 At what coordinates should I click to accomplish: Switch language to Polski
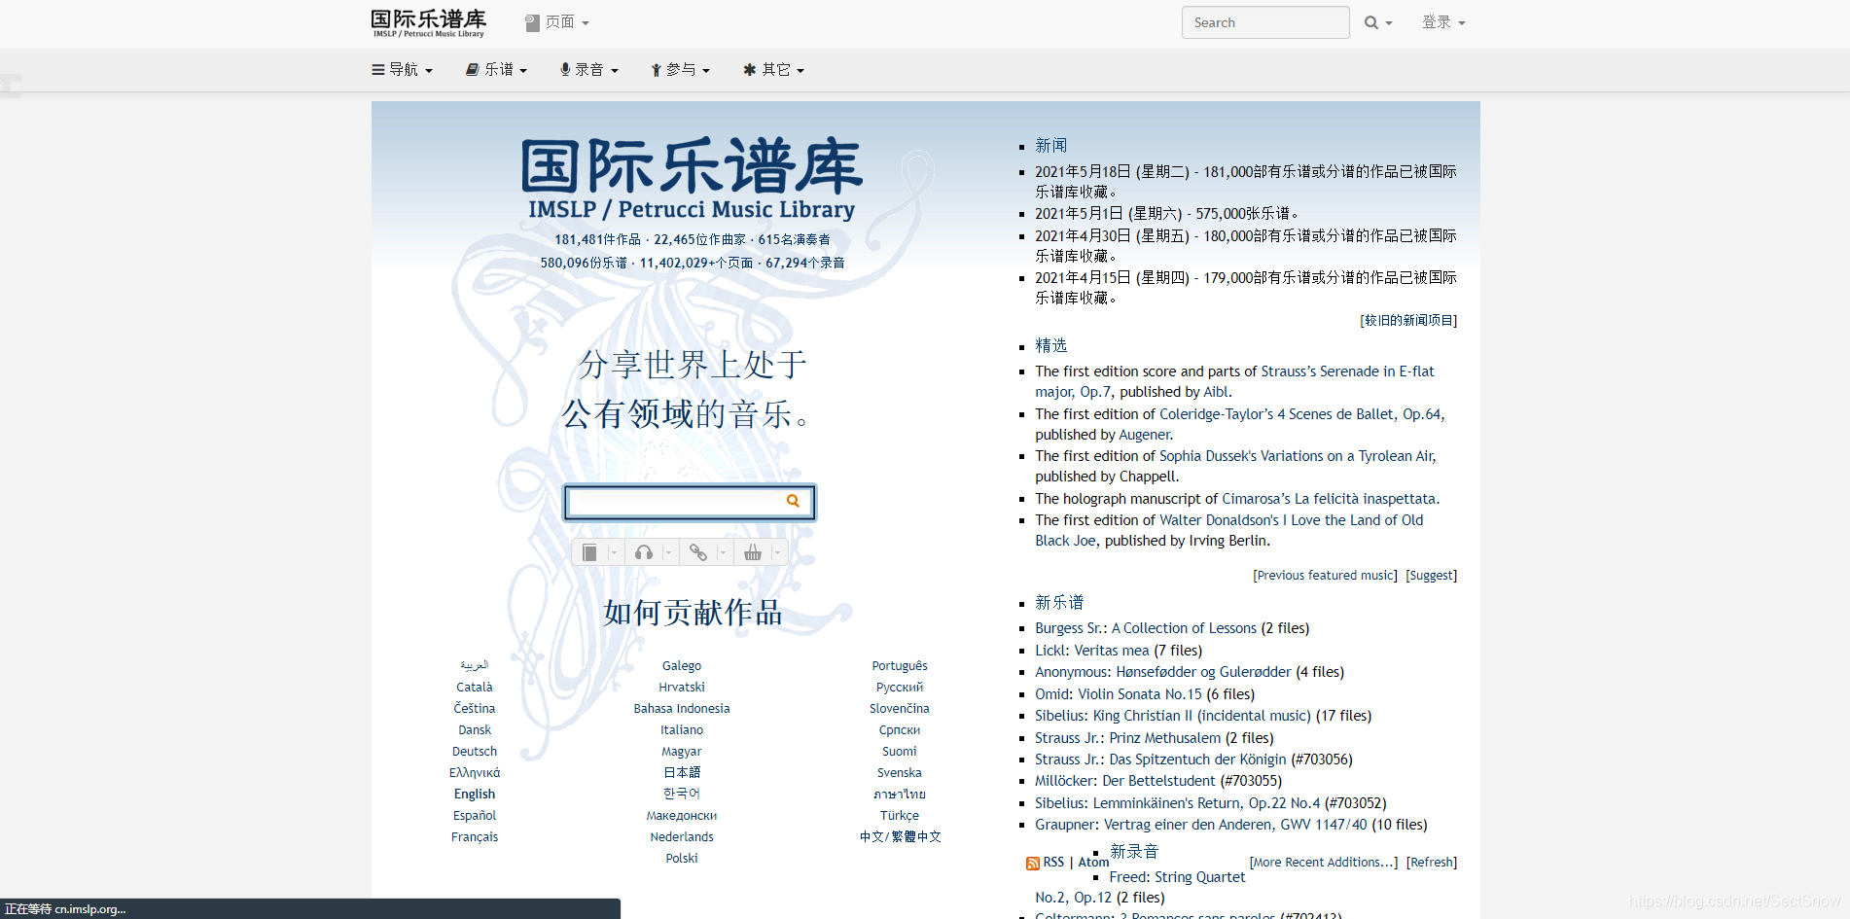click(x=682, y=859)
